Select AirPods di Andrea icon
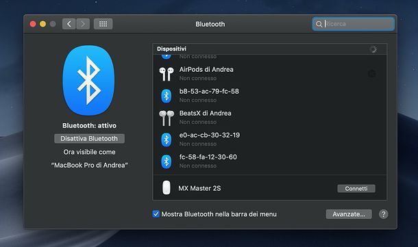Screen dimensions: 418x247 (x=167, y=74)
